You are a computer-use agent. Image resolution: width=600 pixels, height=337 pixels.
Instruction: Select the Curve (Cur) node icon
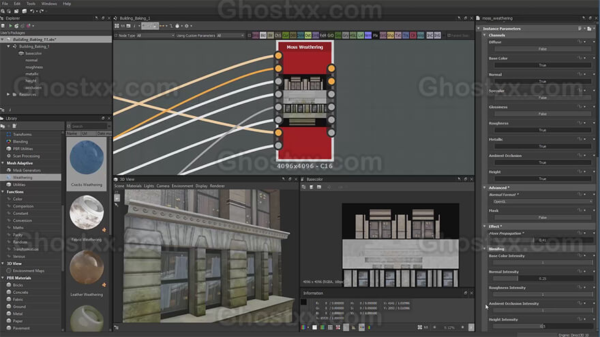pyautogui.click(x=286, y=35)
